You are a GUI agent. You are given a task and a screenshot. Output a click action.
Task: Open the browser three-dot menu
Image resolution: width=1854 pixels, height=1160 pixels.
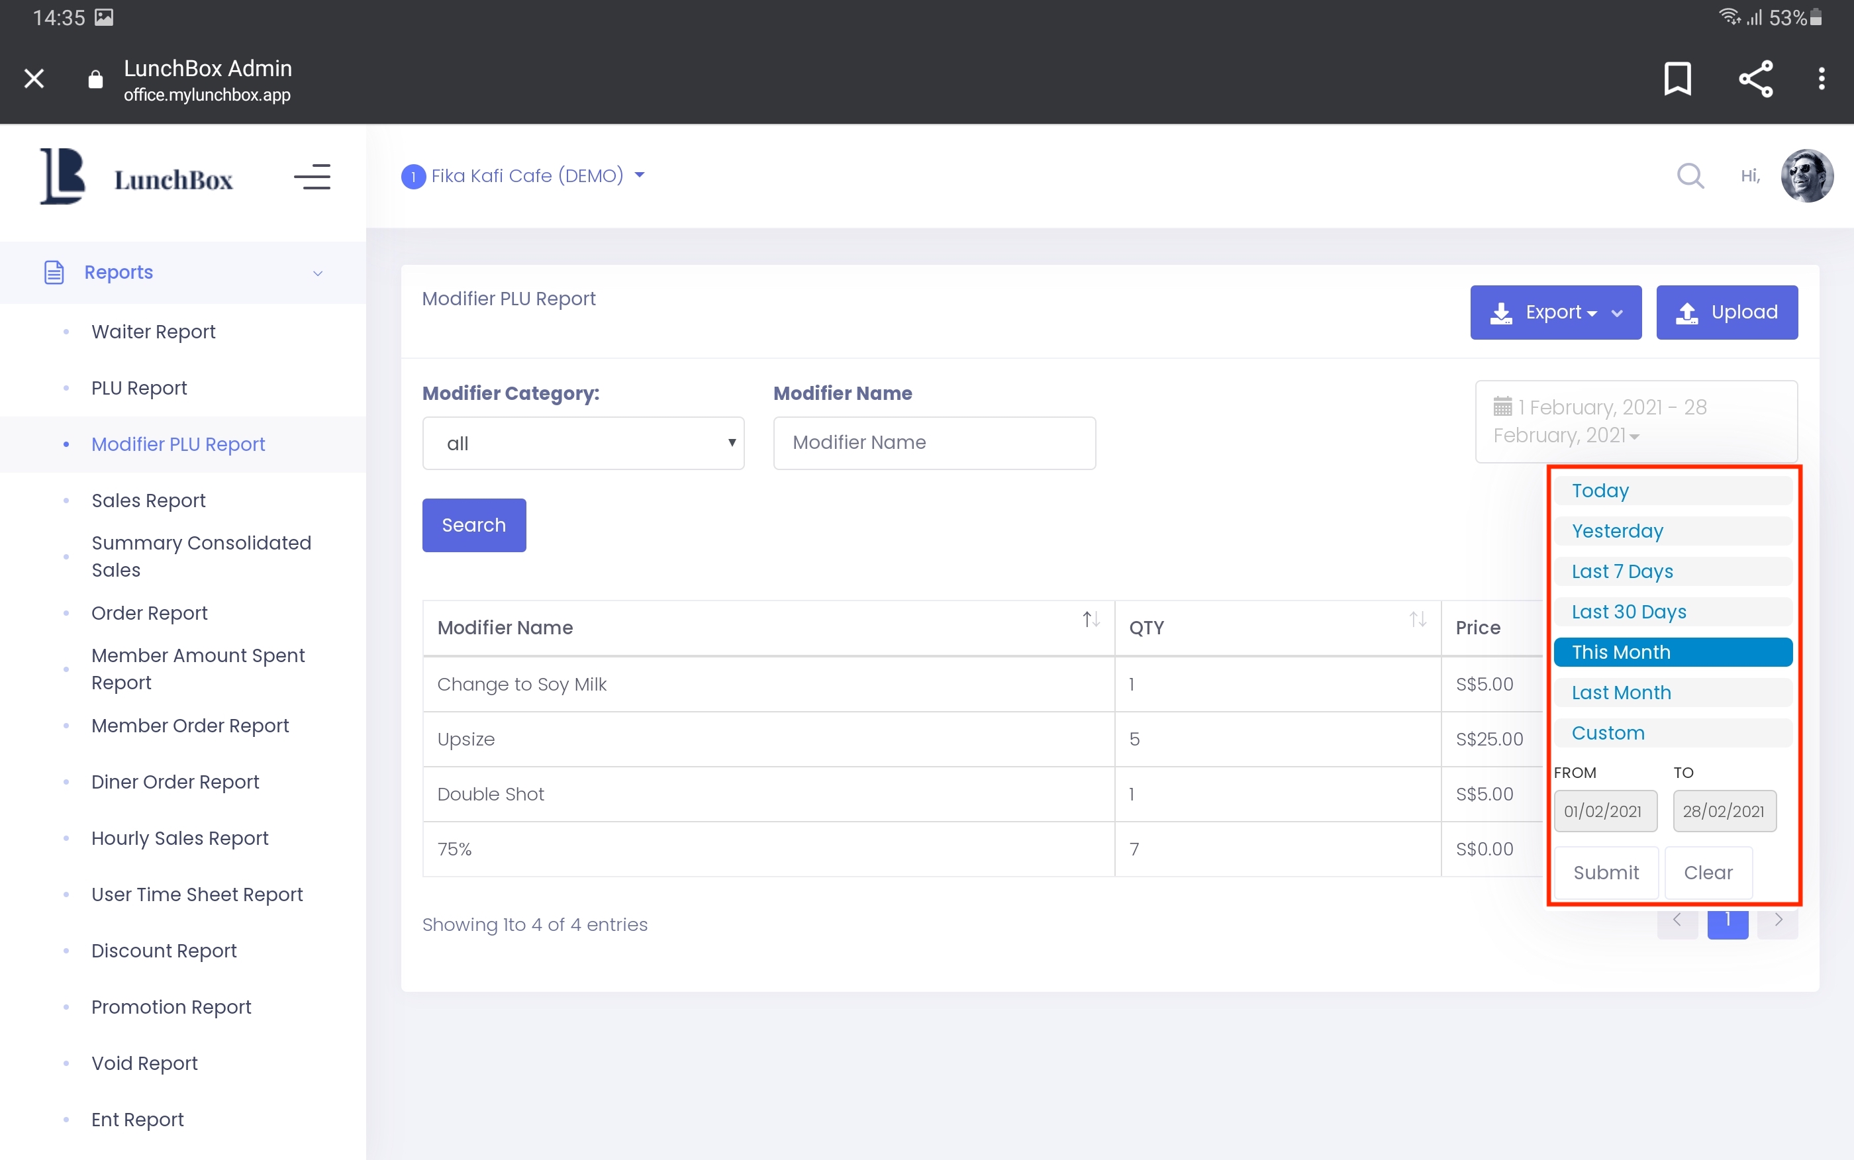coord(1821,78)
